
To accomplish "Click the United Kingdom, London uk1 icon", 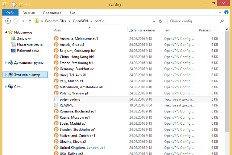I will click(x=56, y=148).
